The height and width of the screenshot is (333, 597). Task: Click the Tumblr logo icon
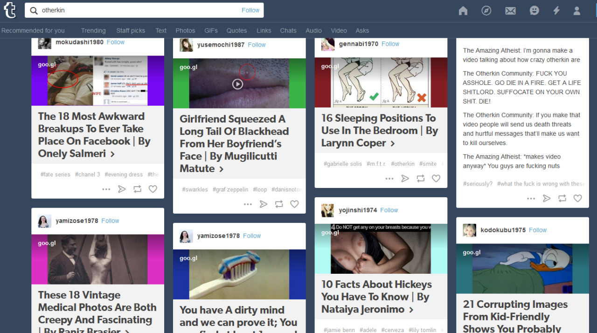coord(10,10)
